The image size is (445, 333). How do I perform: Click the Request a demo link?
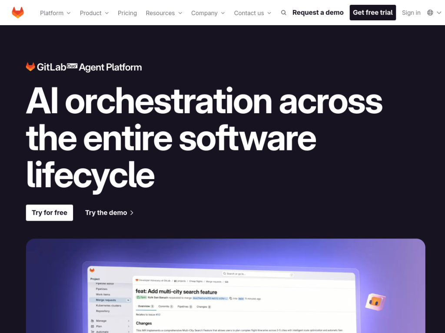click(318, 13)
